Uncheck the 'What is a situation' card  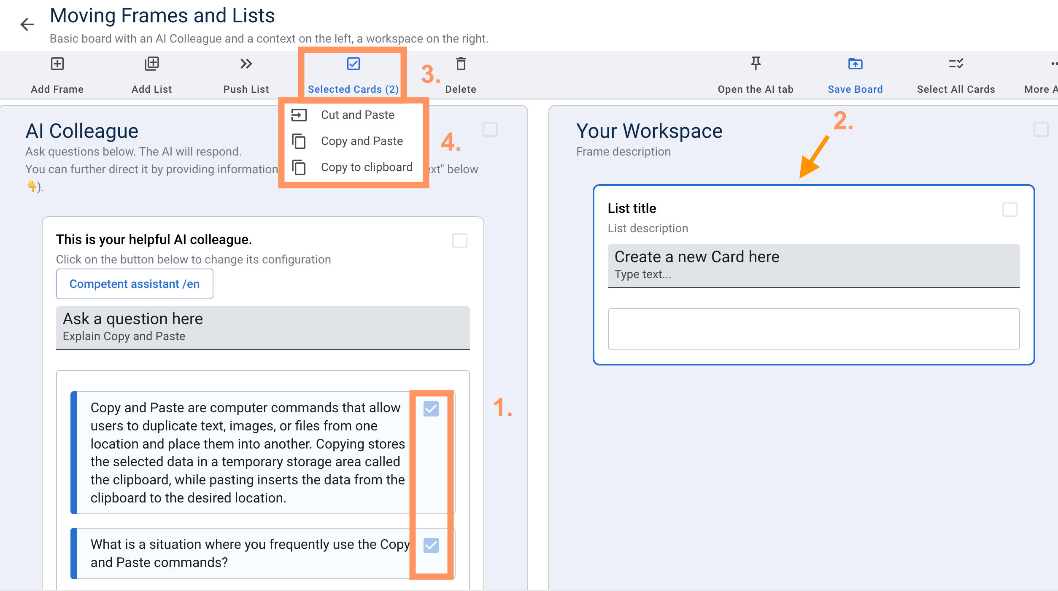point(431,545)
